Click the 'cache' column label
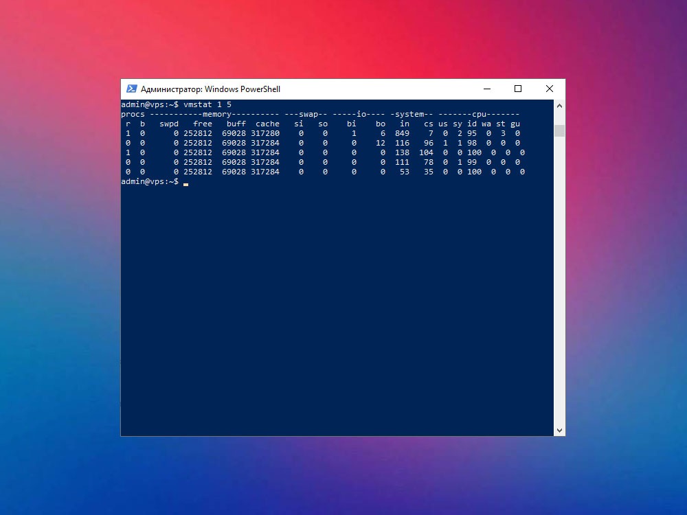 (267, 124)
